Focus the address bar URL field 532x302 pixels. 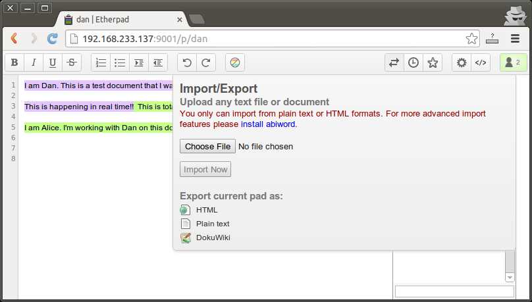[x=271, y=39]
